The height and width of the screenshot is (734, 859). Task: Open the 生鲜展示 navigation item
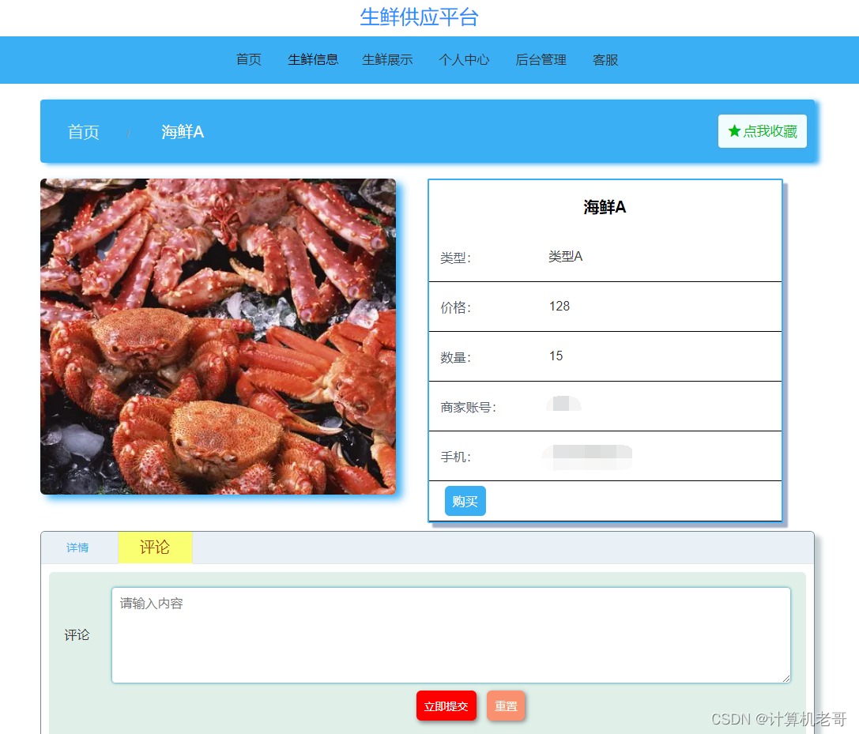point(387,59)
